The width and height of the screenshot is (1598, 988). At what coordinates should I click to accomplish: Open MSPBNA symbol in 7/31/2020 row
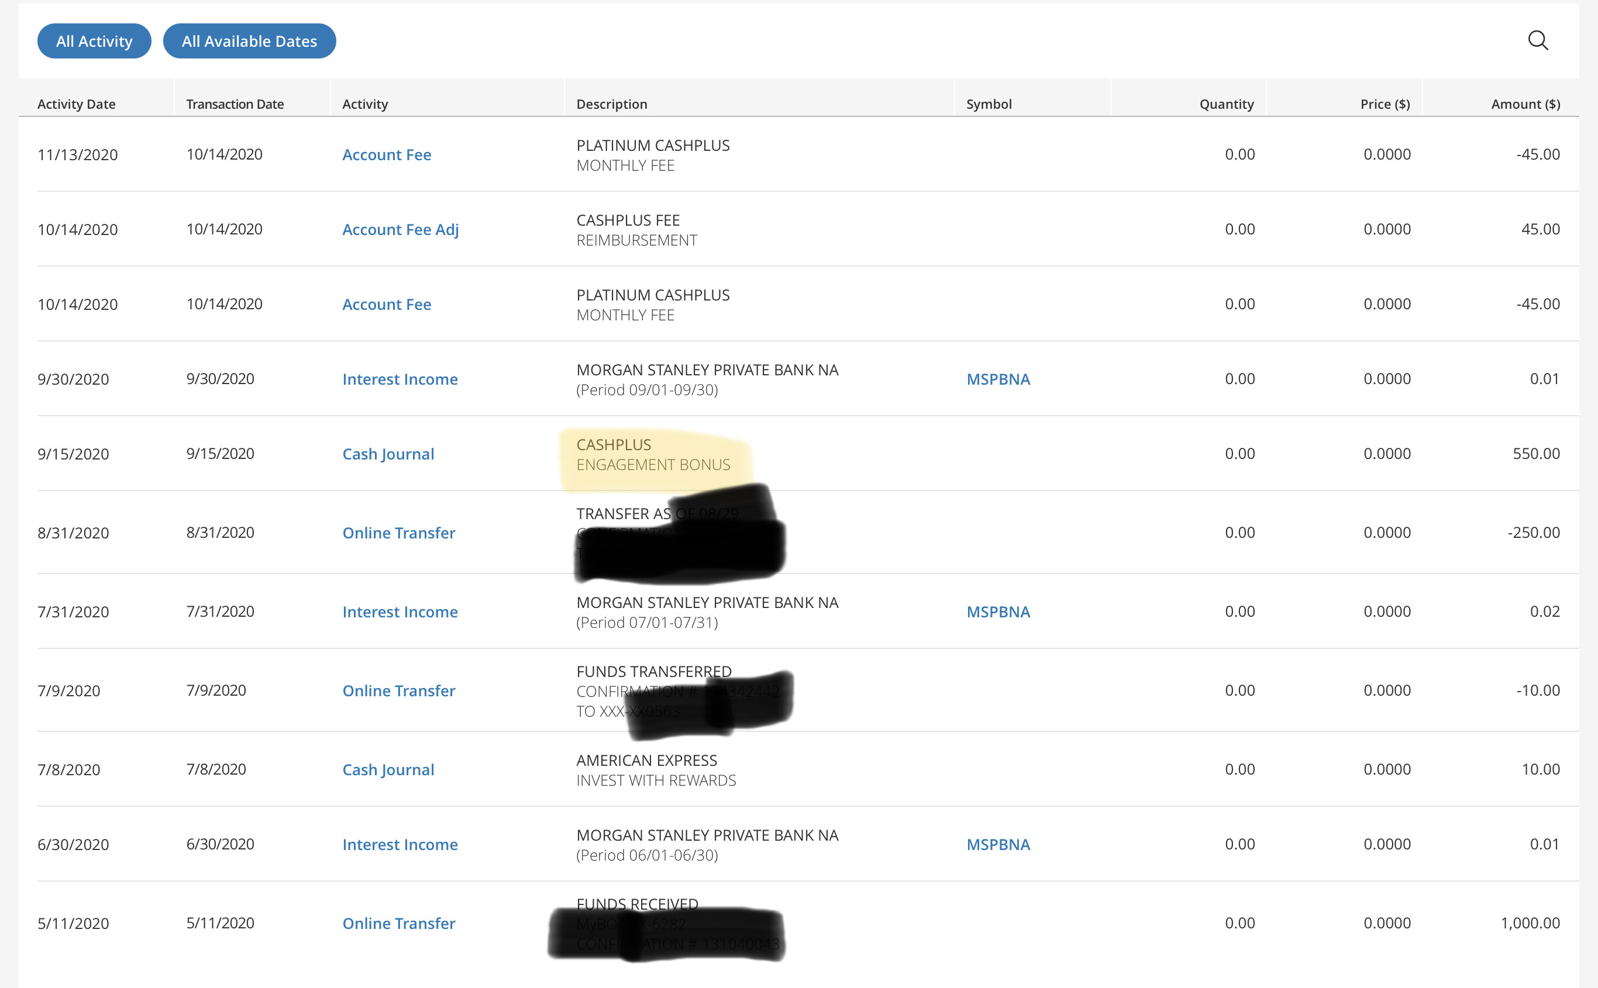pyautogui.click(x=997, y=612)
